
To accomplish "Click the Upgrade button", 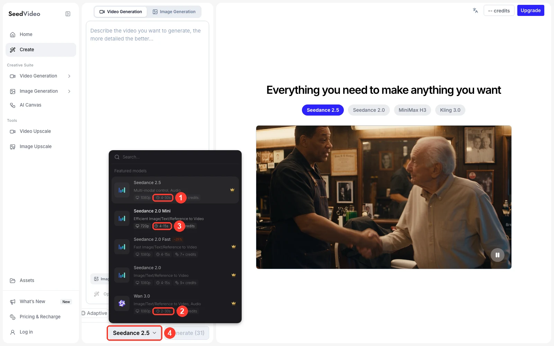I will coord(530,10).
